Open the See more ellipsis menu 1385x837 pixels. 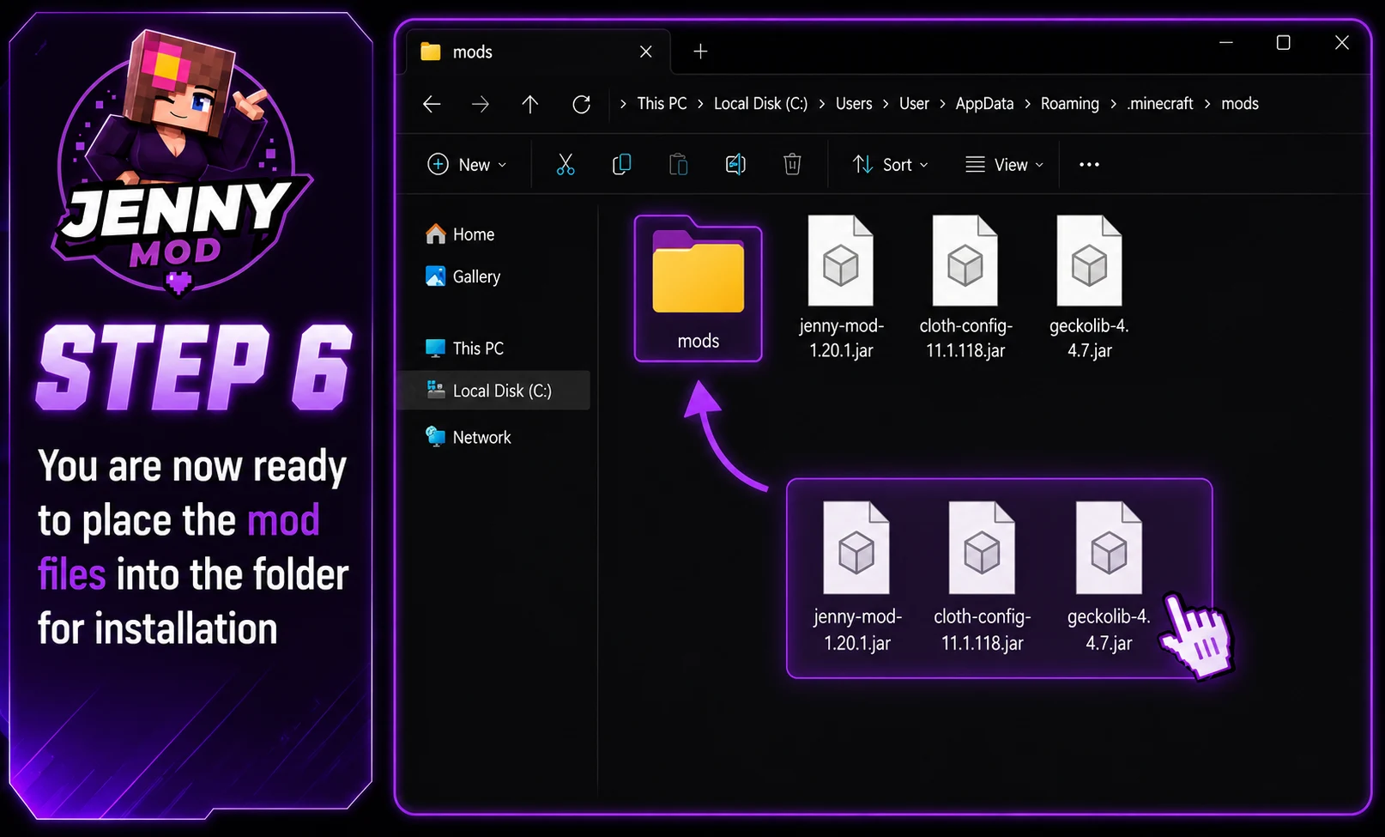pos(1089,164)
